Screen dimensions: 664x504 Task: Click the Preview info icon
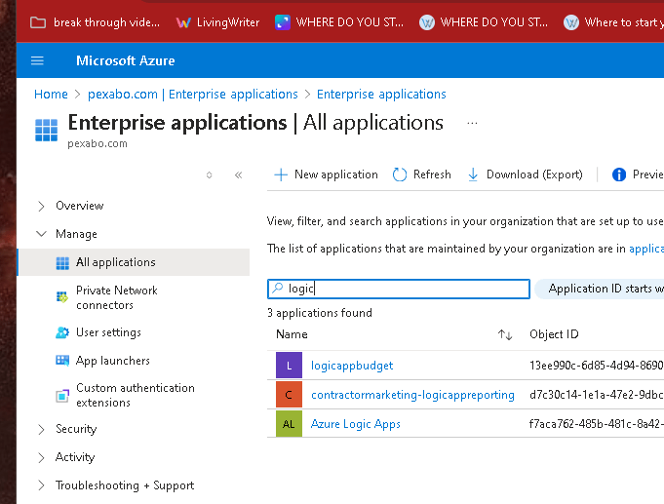(x=619, y=174)
